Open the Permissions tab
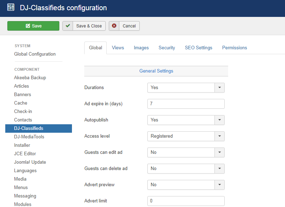285x207 pixels. click(x=234, y=48)
